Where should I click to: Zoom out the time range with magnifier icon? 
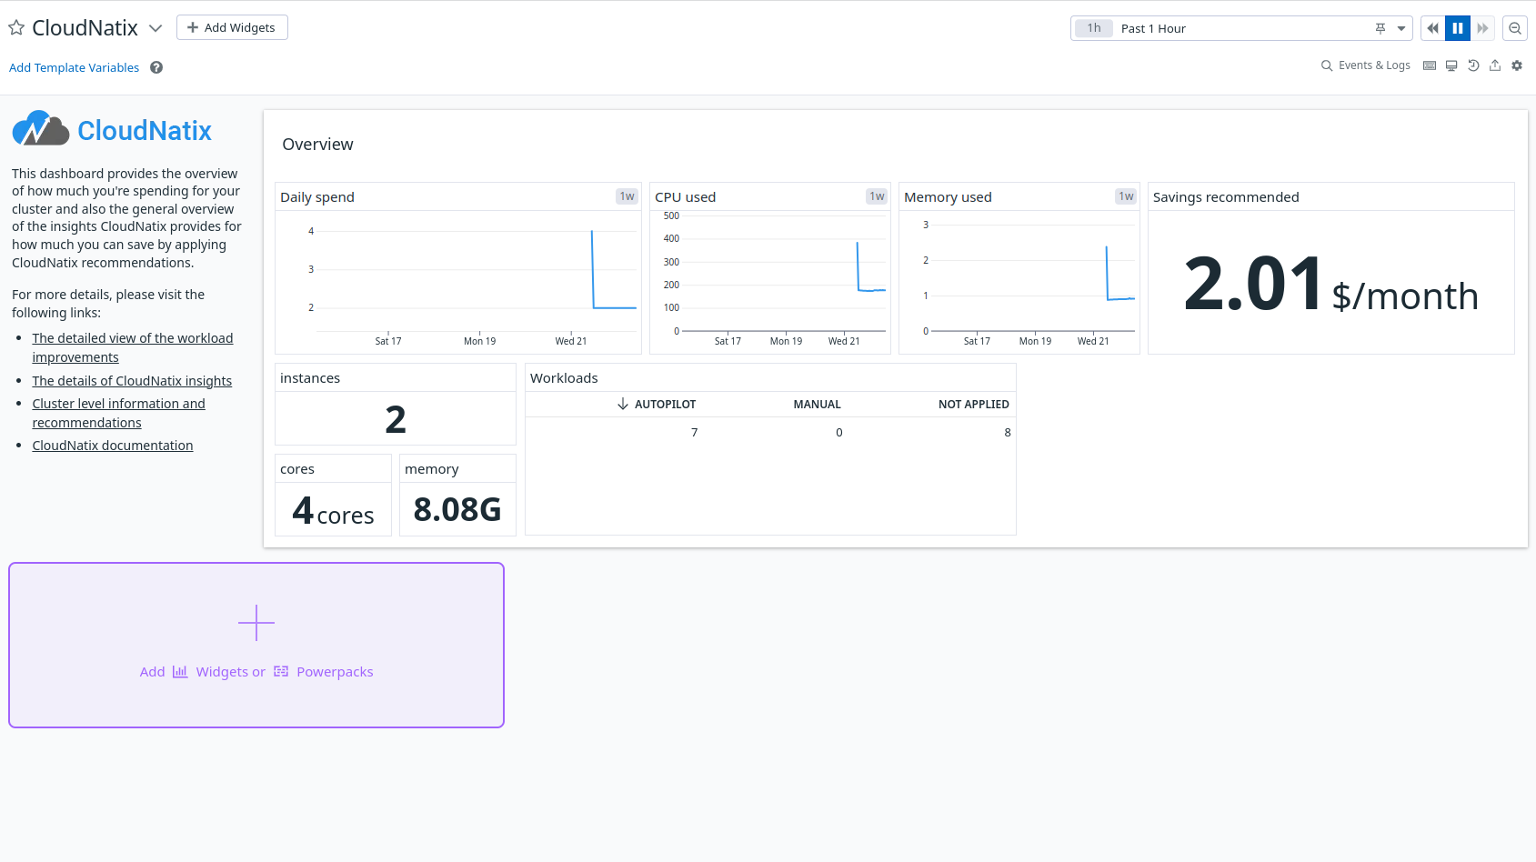tap(1515, 28)
